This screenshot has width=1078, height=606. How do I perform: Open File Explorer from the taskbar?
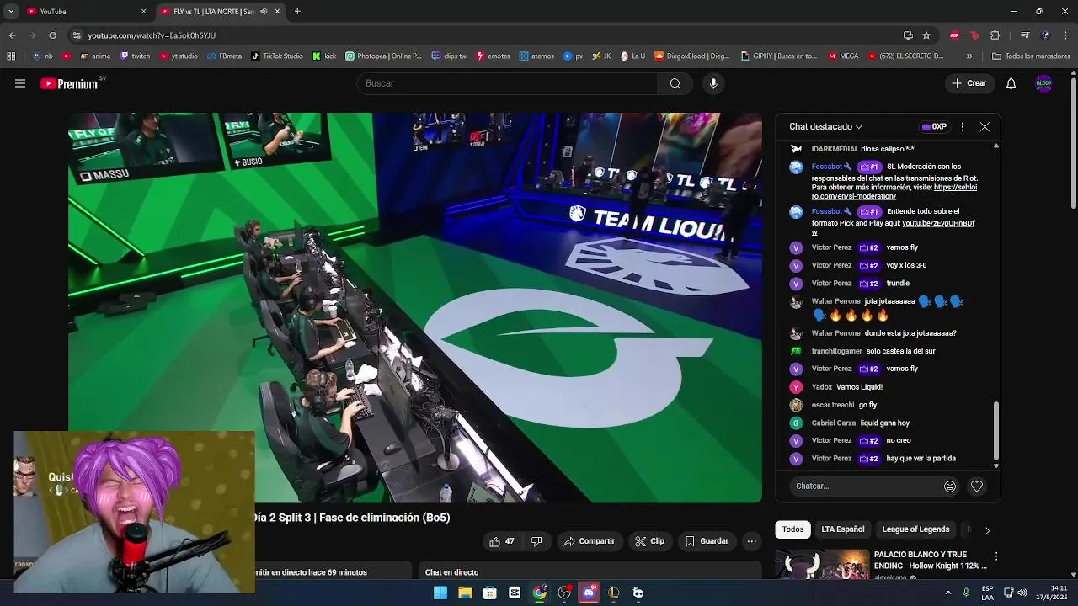pos(465,593)
